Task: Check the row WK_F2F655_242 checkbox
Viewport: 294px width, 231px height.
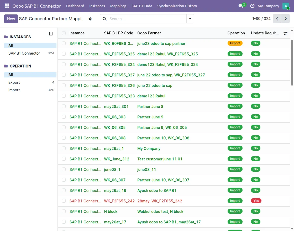Action: point(64,201)
